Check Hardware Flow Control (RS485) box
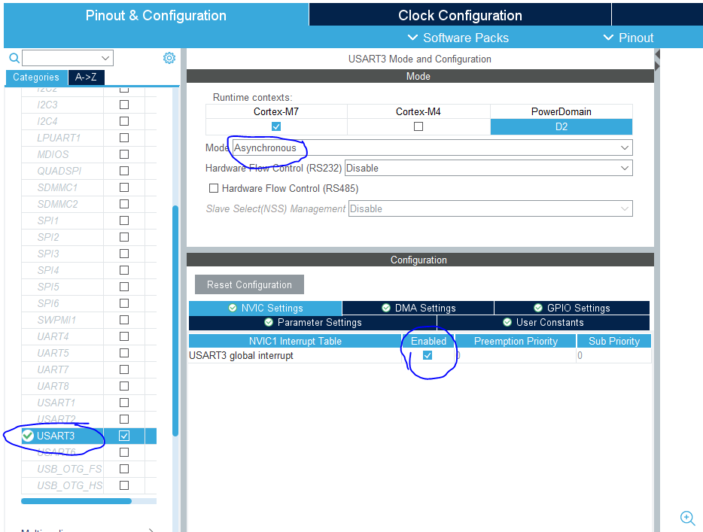 tap(214, 188)
